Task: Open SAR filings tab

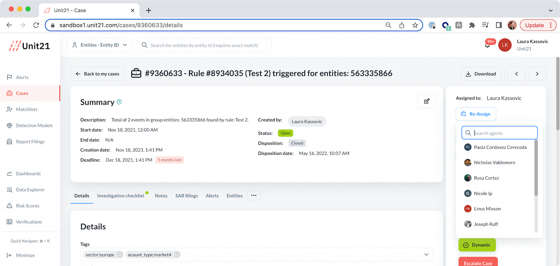Action: [x=187, y=196]
